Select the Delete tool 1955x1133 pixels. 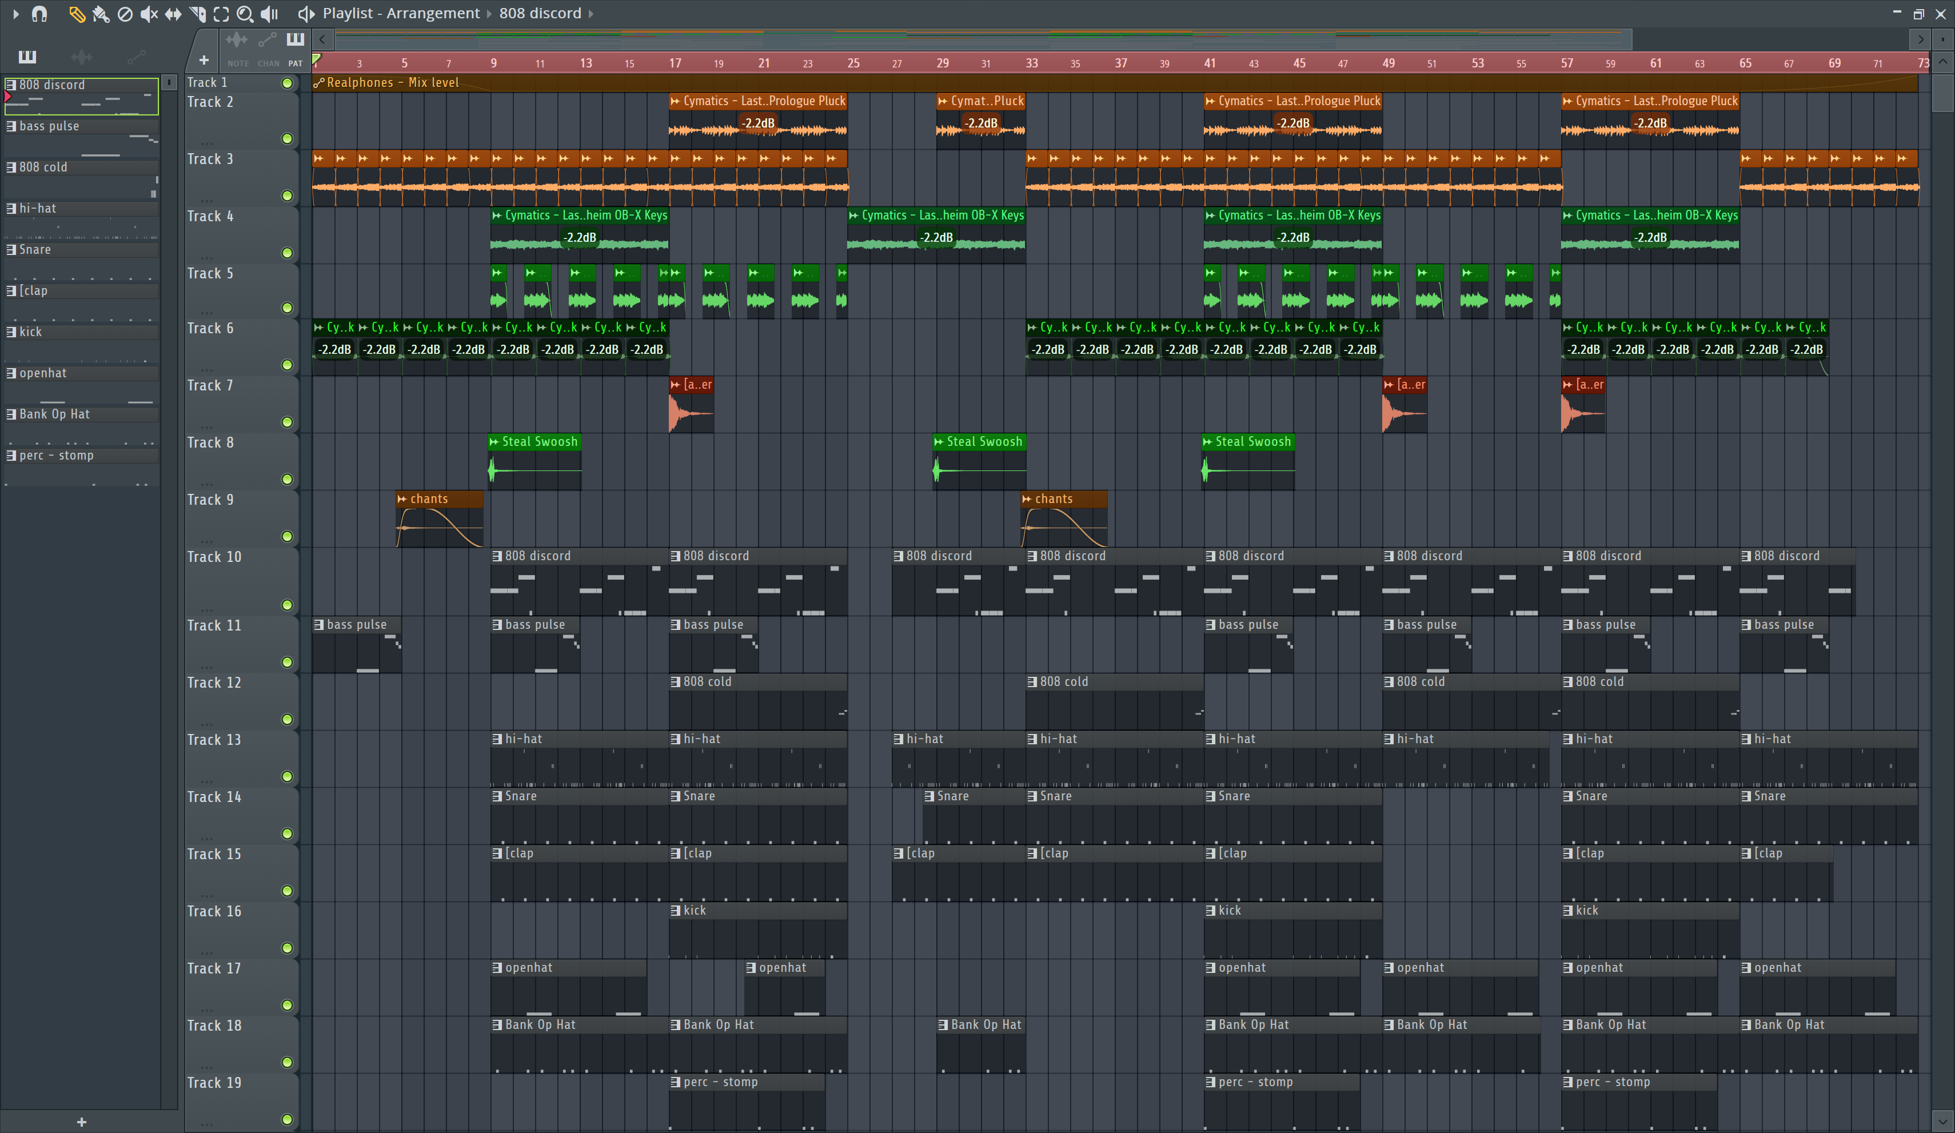124,13
